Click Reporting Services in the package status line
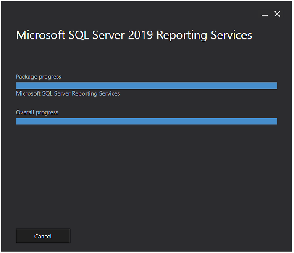Screen dimensions: 294x253 pyautogui.click(x=96, y=93)
